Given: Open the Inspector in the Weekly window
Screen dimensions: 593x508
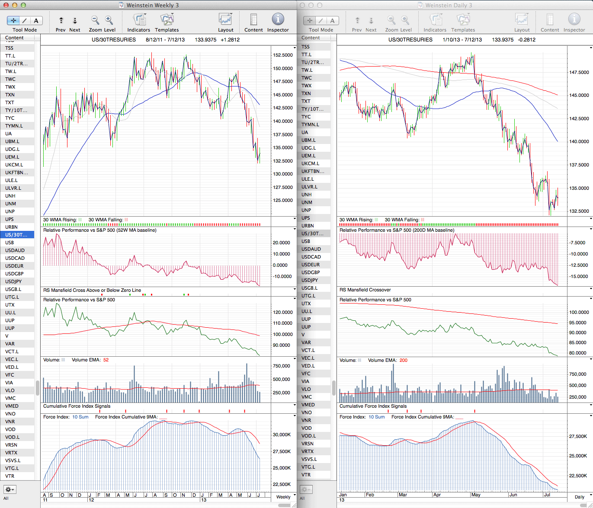Looking at the screenshot, I should tap(278, 20).
